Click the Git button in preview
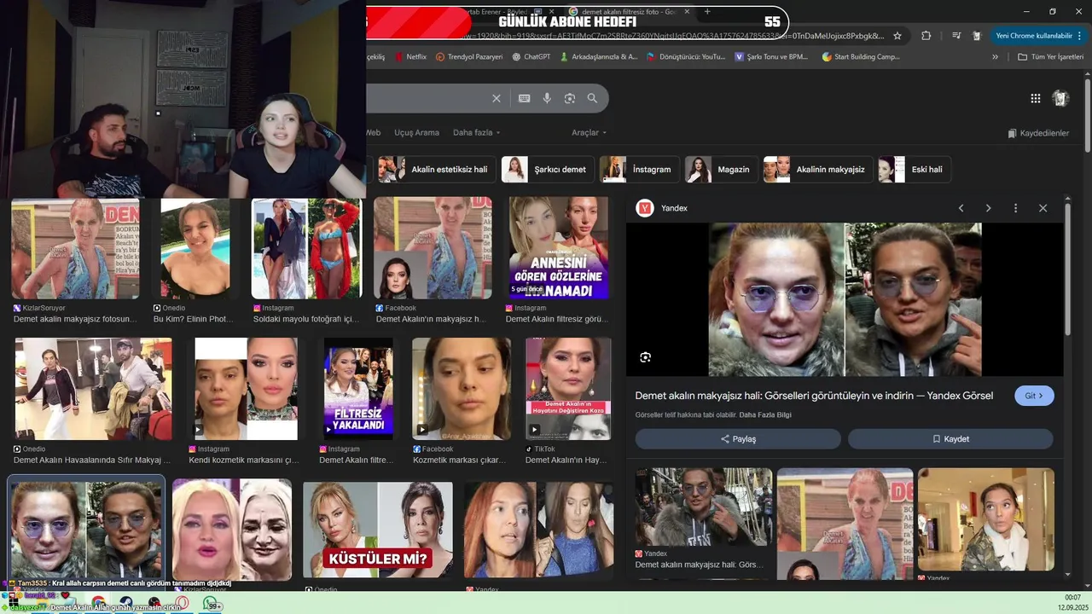1092x614 pixels. click(1034, 396)
